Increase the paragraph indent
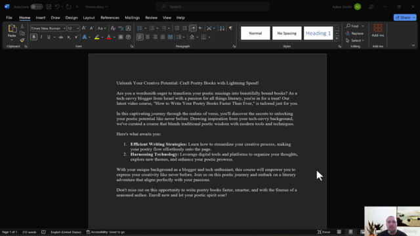 [x=184, y=28]
